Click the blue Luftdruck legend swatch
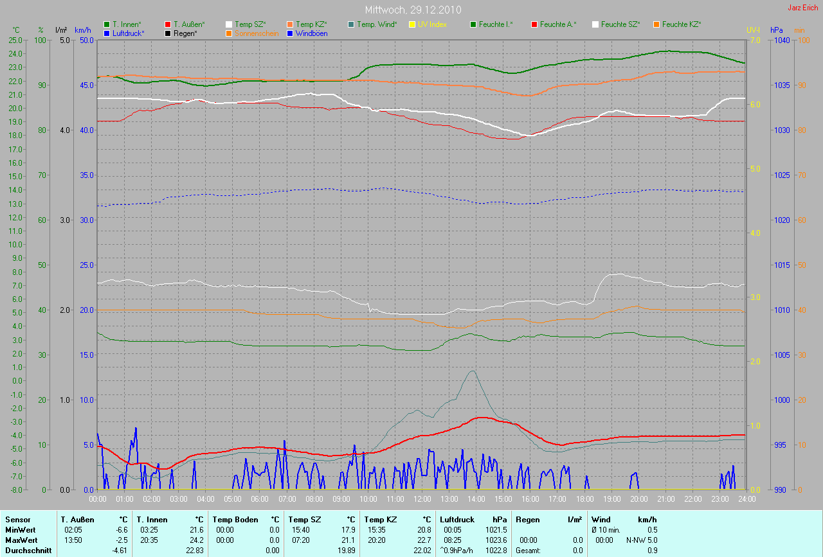Screen dimensions: 823x557 107,33
